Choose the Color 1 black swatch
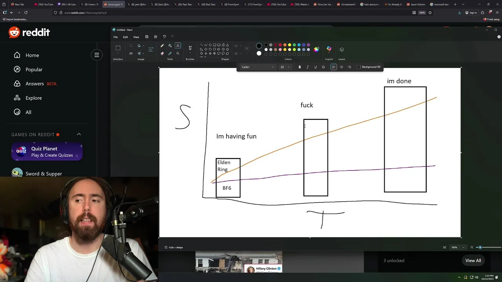This screenshot has height=282, width=502. coord(259,46)
